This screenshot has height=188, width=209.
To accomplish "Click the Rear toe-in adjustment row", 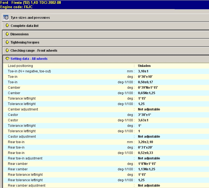I will pos(25,158).
